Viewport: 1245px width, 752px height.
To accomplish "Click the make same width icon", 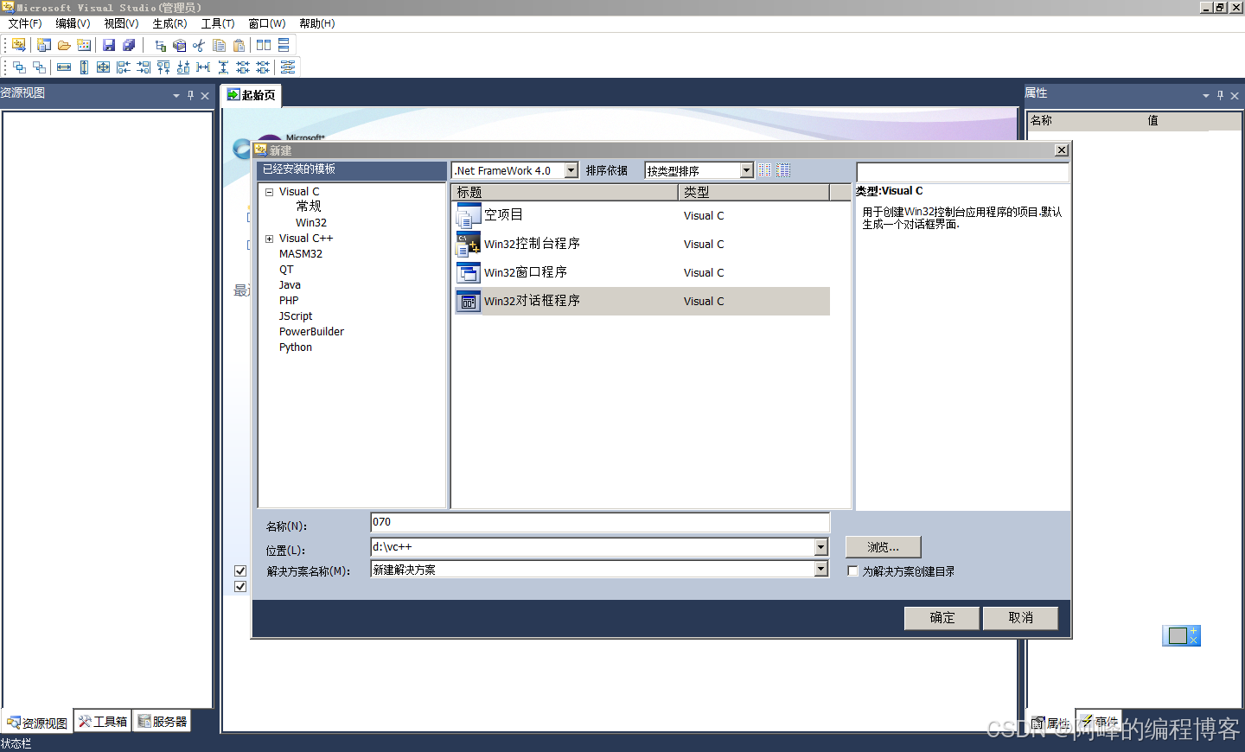I will (64, 67).
